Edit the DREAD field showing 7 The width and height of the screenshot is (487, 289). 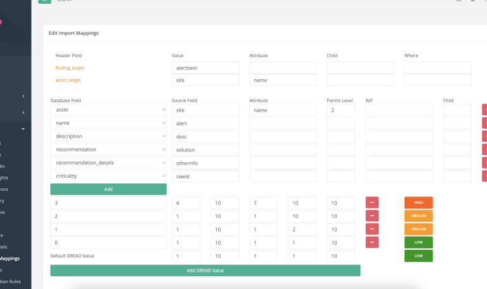point(263,203)
